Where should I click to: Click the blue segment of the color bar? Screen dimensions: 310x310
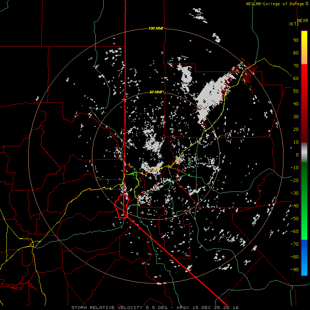coord(304,258)
